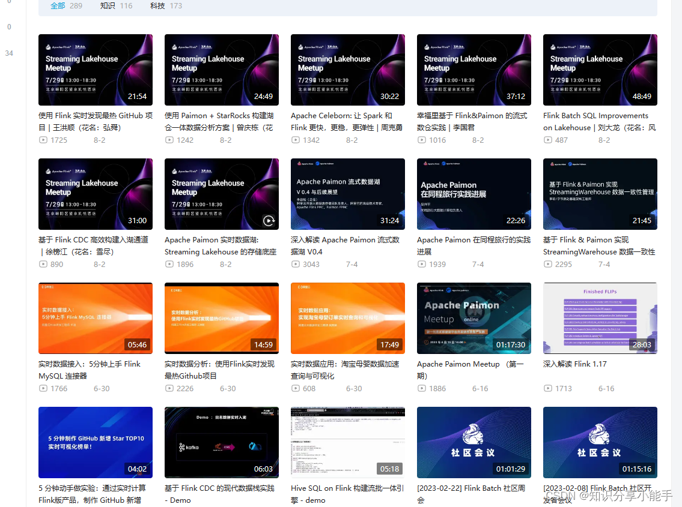This screenshot has height=507, width=682.
Task: Open video thumbnail with duration 21:54
Action: [x=96, y=70]
